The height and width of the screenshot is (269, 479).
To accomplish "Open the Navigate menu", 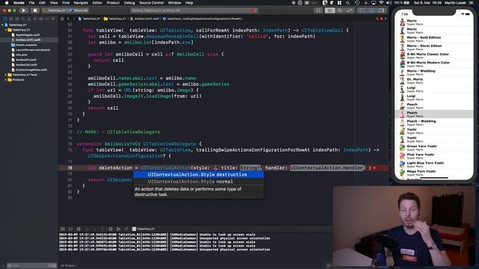I will [x=81, y=3].
